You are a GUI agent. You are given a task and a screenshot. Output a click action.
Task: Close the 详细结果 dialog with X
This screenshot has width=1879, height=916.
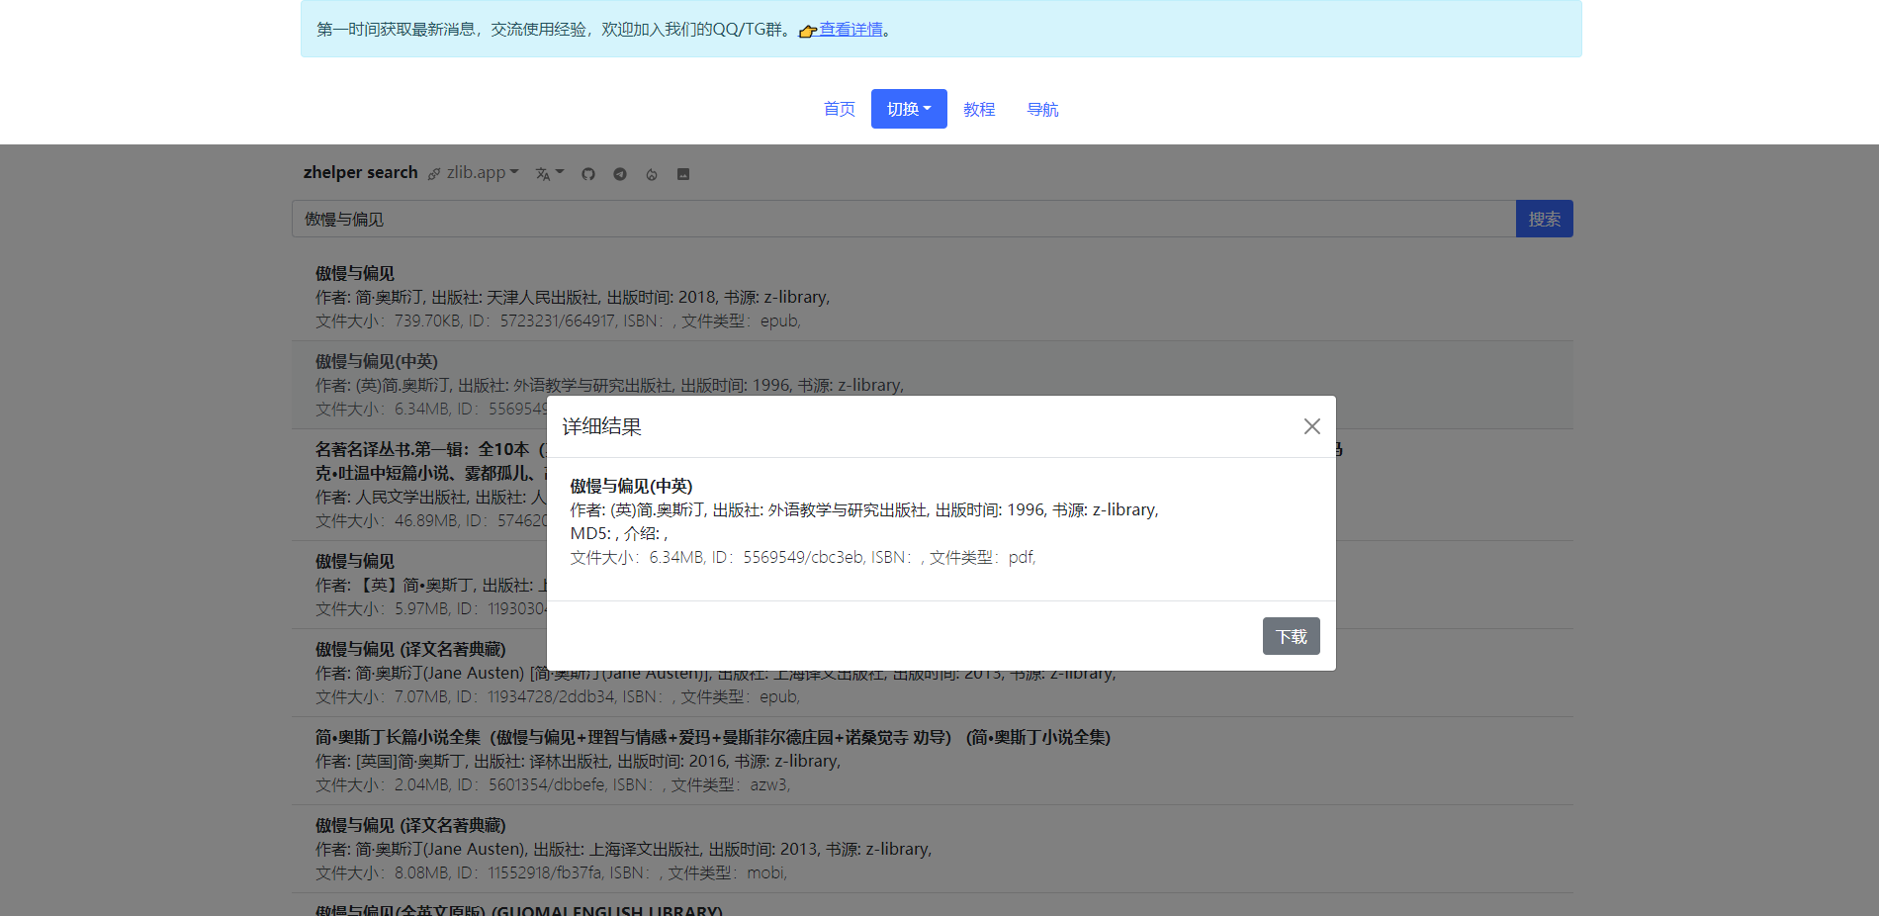1311,426
